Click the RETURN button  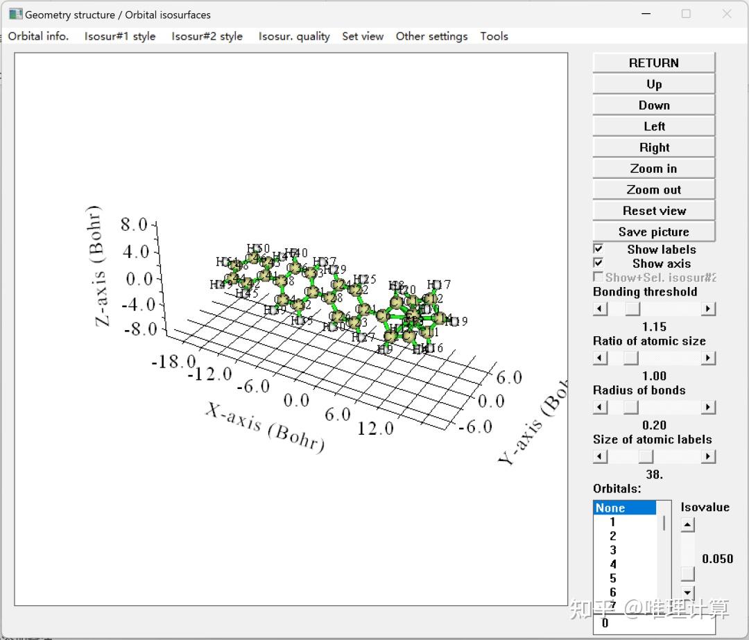click(x=653, y=62)
